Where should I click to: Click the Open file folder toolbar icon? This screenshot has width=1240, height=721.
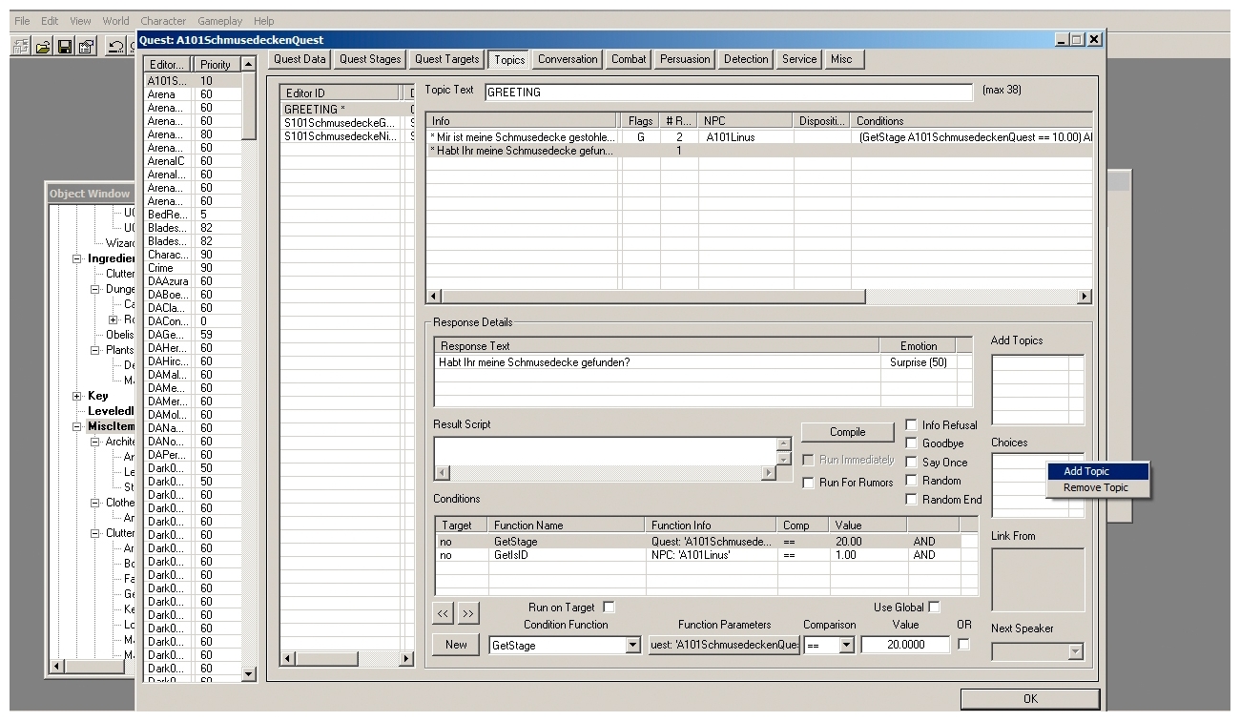tap(44, 46)
